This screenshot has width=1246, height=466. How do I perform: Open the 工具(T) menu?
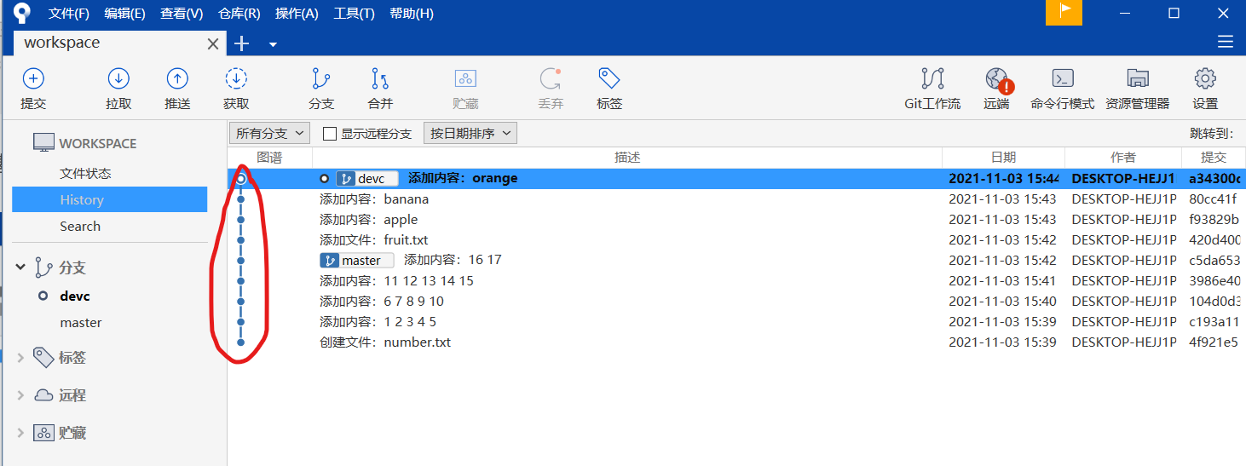point(354,14)
